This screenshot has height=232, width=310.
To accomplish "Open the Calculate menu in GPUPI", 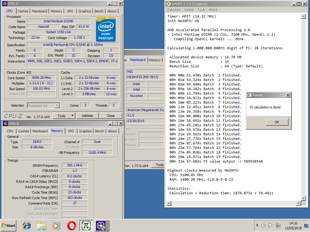I will 174,10.
